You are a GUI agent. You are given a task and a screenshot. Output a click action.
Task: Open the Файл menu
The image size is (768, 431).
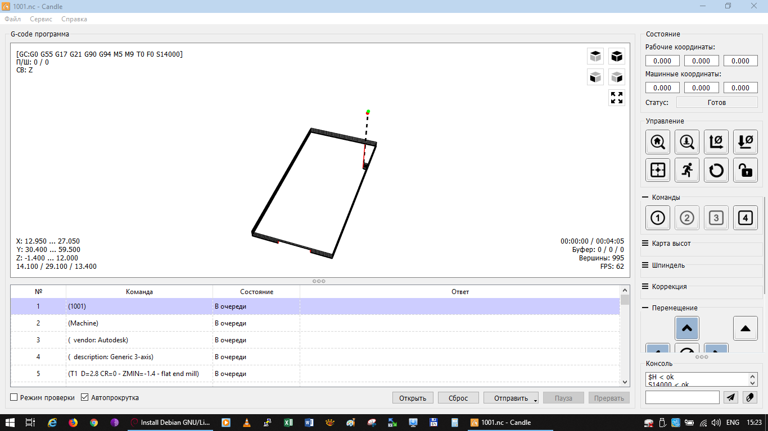(x=12, y=19)
